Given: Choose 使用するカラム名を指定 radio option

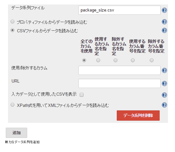Looking at the screenshot, I should tap(98, 60).
